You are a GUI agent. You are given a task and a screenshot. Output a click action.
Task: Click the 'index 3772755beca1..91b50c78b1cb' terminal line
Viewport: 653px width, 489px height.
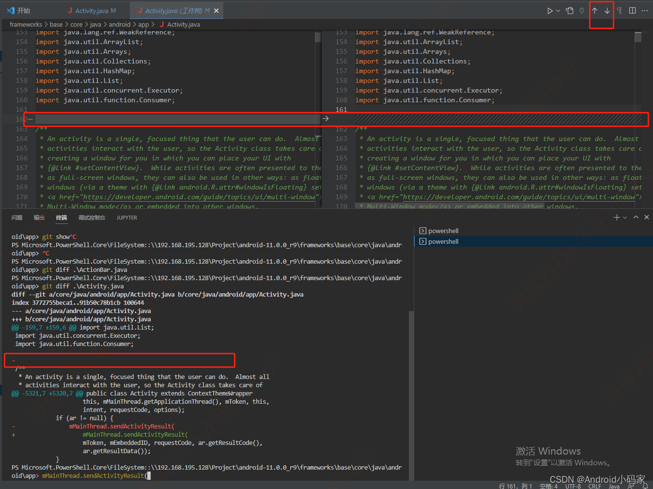(78, 302)
